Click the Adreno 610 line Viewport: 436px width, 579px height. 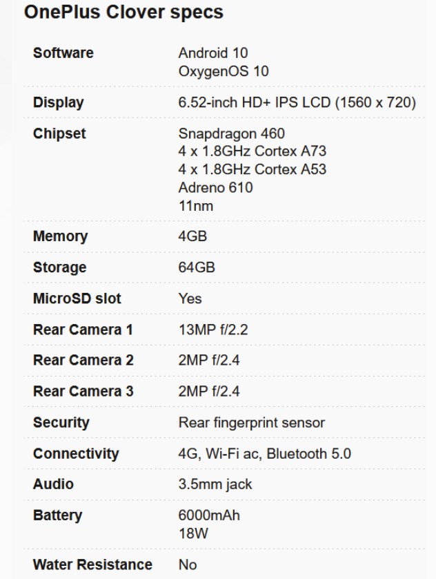coord(216,188)
